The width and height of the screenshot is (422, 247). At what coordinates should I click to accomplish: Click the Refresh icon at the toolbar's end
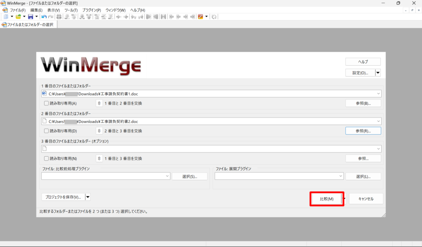[214, 17]
